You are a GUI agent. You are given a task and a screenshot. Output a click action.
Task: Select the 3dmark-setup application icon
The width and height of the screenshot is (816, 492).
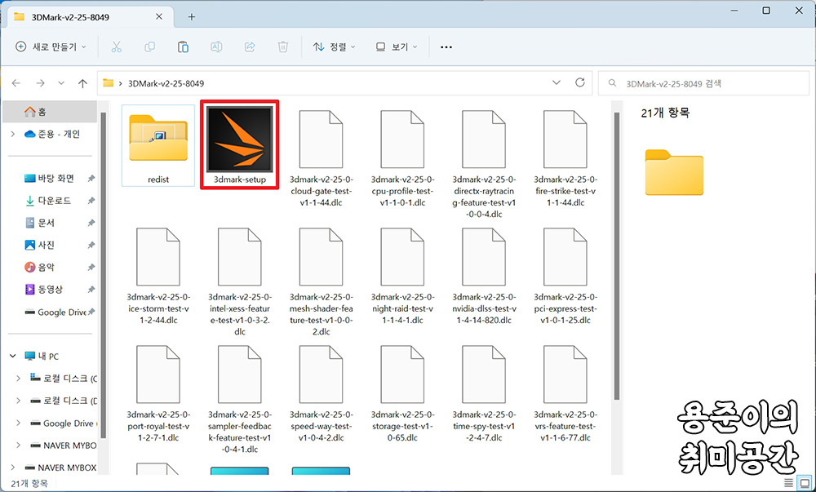click(x=239, y=144)
